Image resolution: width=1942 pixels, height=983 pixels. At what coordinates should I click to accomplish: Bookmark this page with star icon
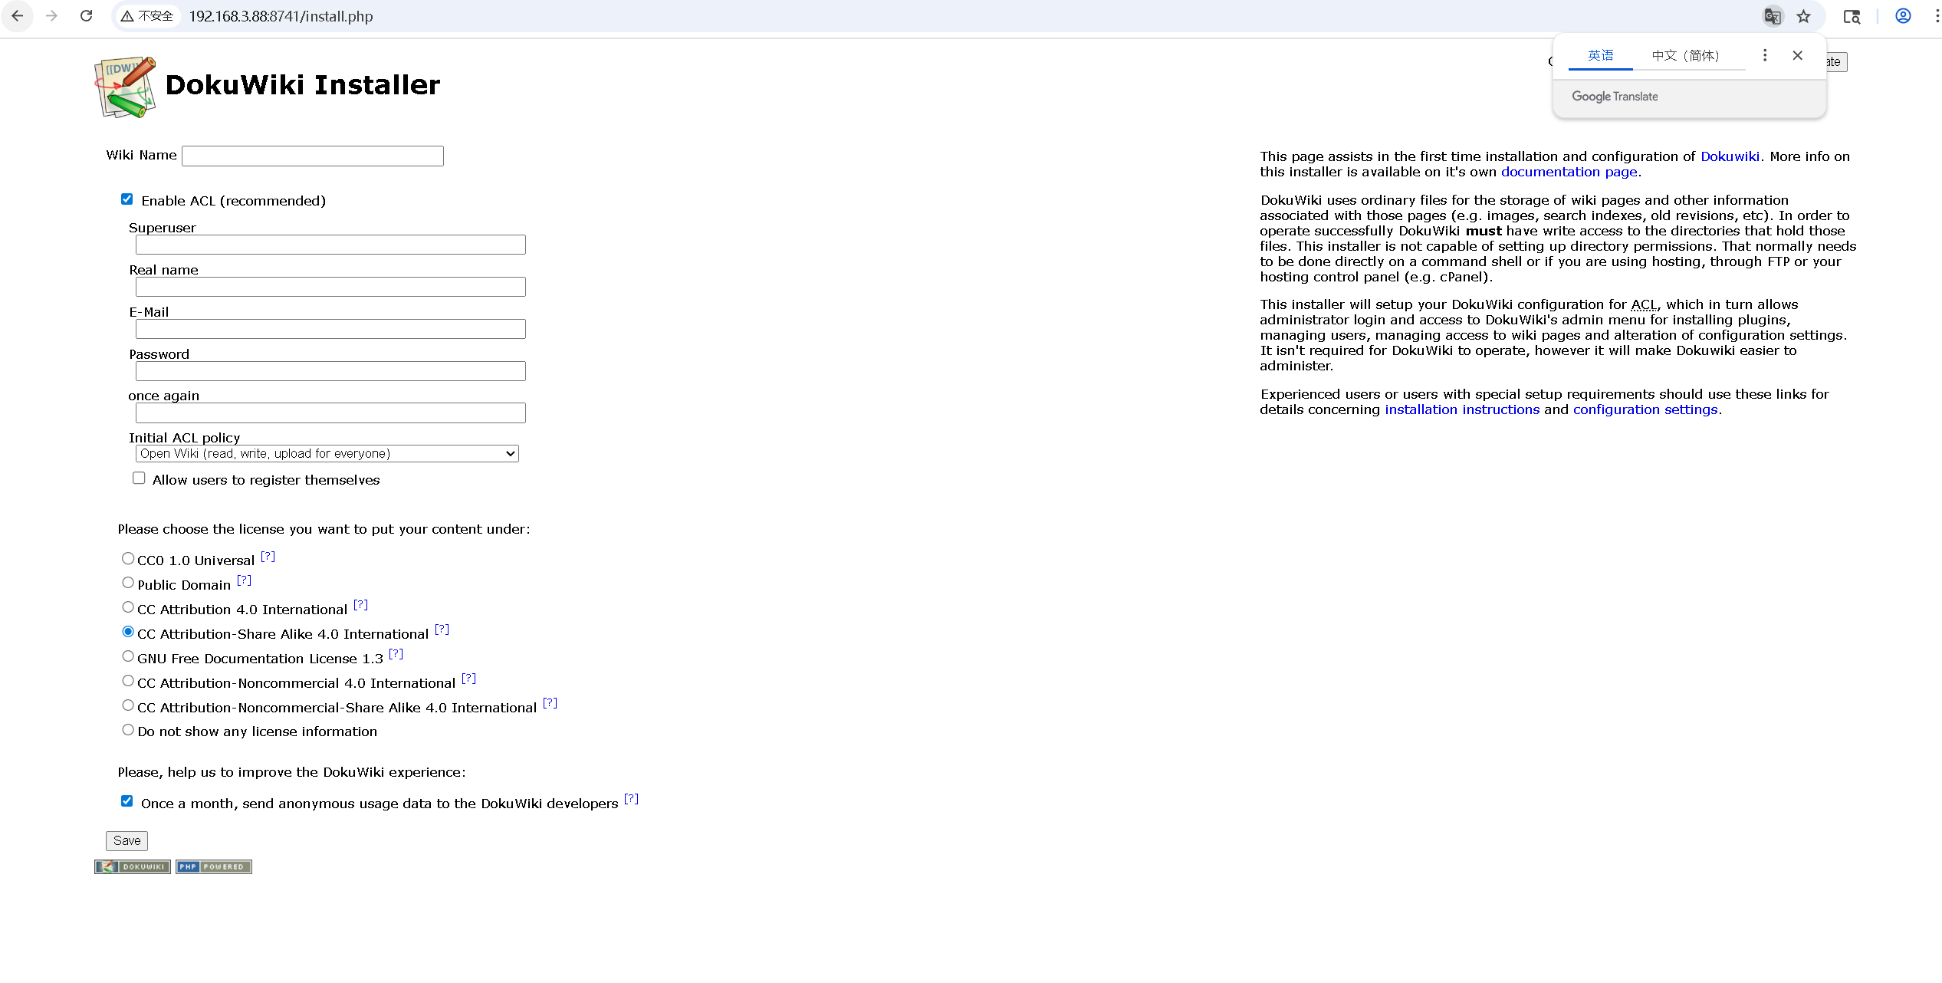pyautogui.click(x=1803, y=16)
